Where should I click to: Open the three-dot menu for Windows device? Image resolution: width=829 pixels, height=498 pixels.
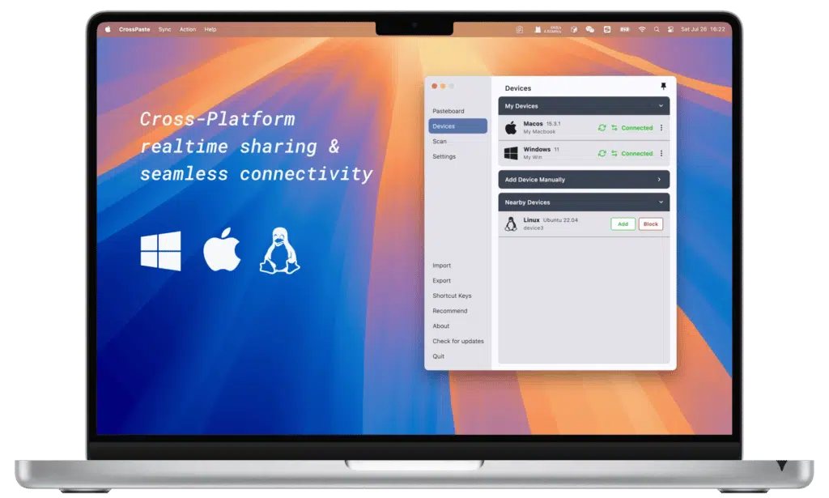(x=661, y=153)
